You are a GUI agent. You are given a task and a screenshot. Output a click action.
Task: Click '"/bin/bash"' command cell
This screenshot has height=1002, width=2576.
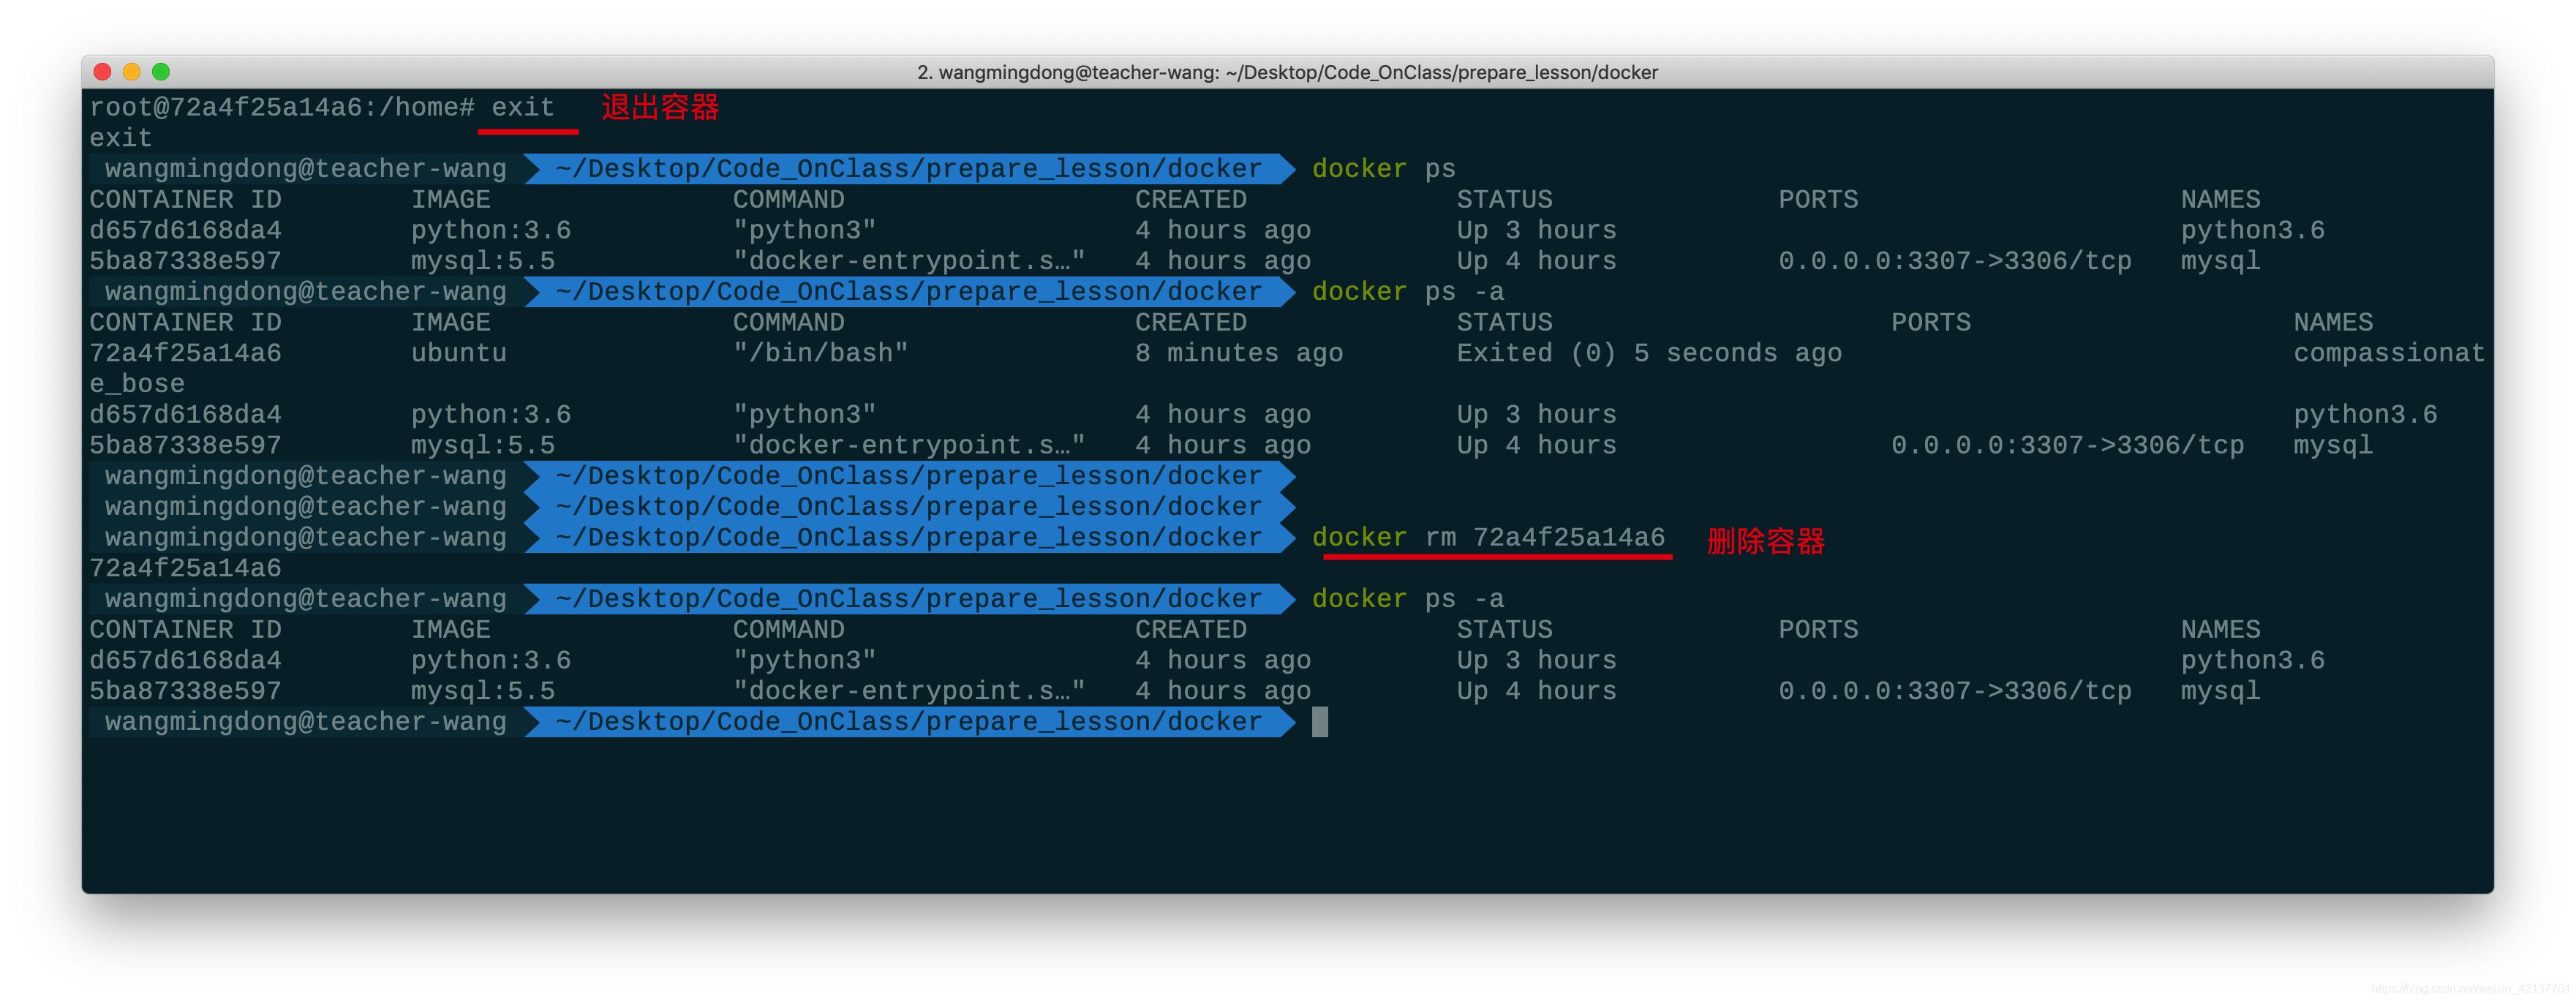pyautogui.click(x=820, y=353)
